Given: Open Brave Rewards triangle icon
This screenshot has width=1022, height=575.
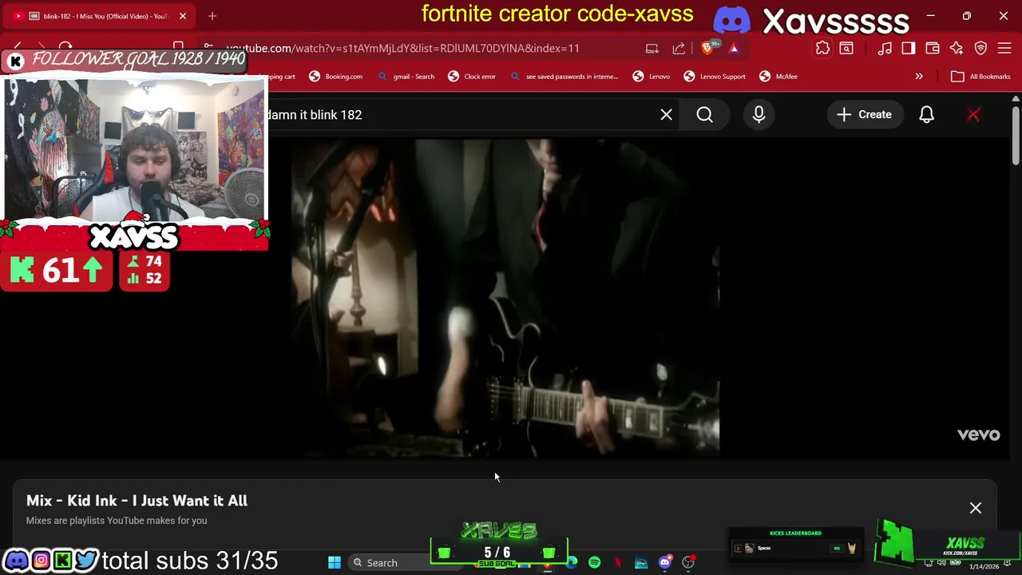Looking at the screenshot, I should point(734,48).
